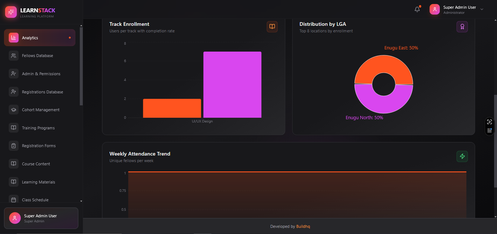Click the Cohort Management graduation cap icon
This screenshot has height=234, width=497.
coord(13,110)
